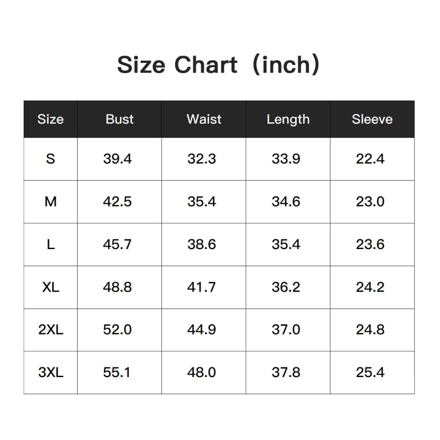Click the M size row label
This screenshot has width=440, height=440.
point(51,202)
